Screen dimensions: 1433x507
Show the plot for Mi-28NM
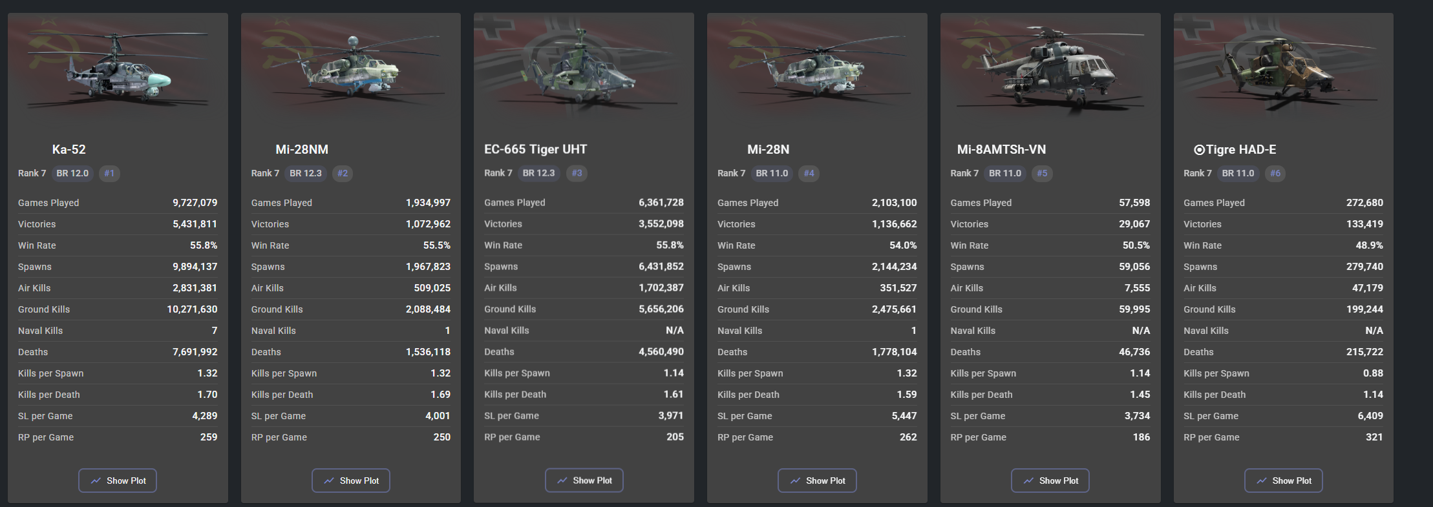pyautogui.click(x=351, y=481)
